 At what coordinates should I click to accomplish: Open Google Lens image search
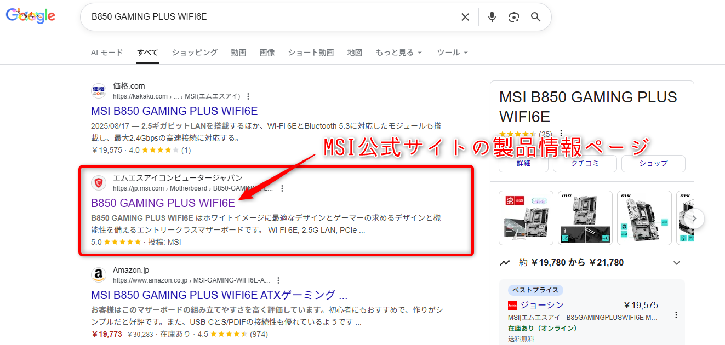513,17
